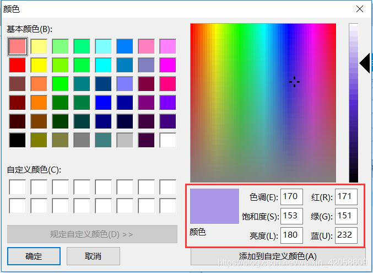The width and height of the screenshot is (373, 273).
Task: Select the light pink basic color swatch
Action: (18, 46)
